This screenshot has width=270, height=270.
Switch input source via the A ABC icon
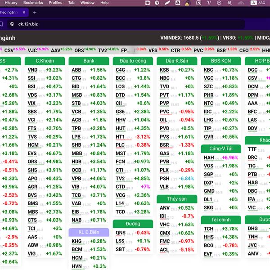[x=258, y=3]
